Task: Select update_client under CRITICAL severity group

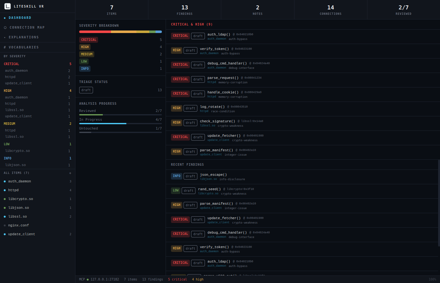Action: pyautogui.click(x=37, y=83)
